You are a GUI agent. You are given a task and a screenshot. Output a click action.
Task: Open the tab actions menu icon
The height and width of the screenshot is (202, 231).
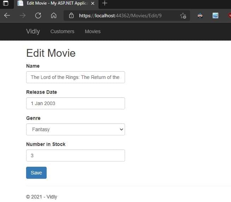tap(6, 3)
